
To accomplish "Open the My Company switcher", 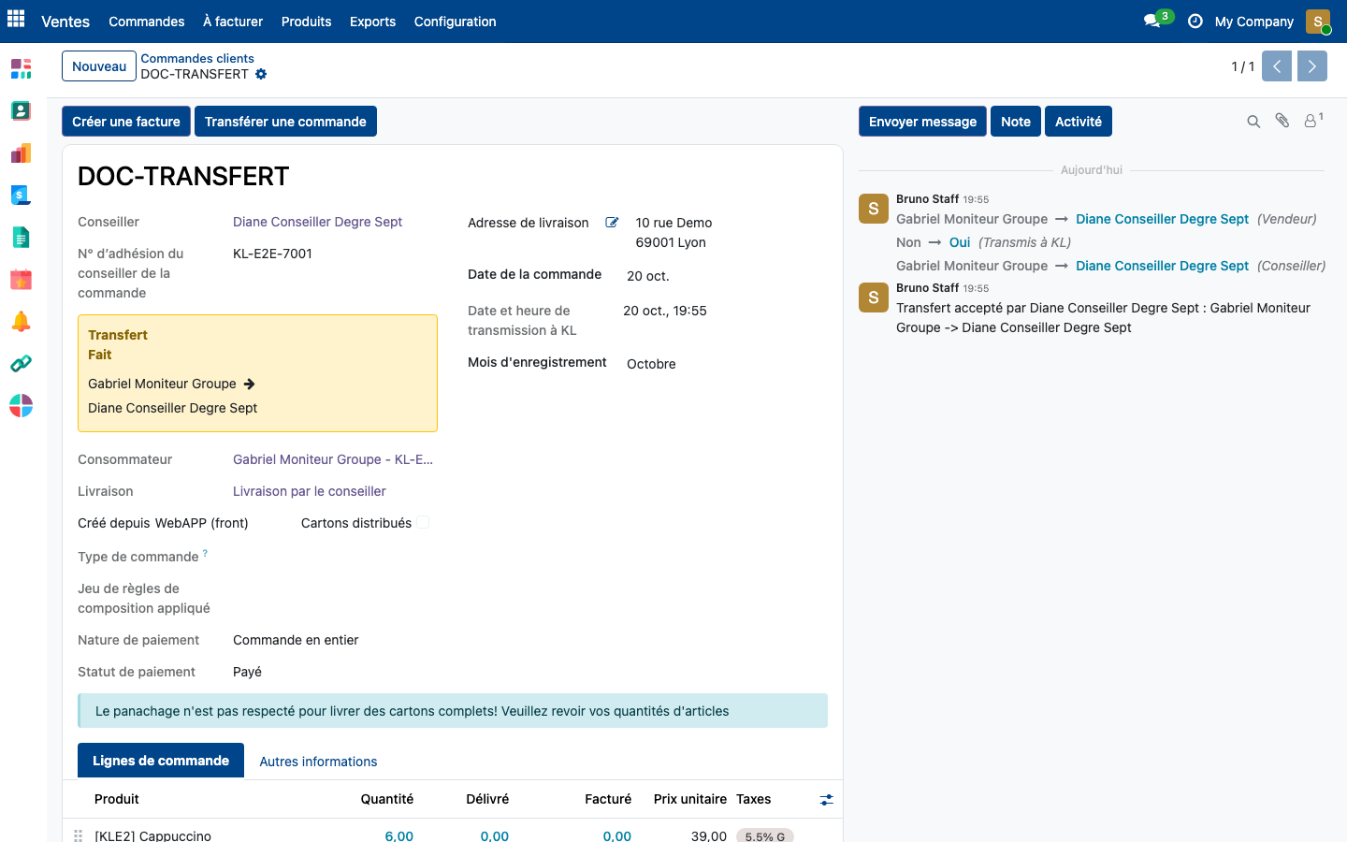I will (1254, 22).
